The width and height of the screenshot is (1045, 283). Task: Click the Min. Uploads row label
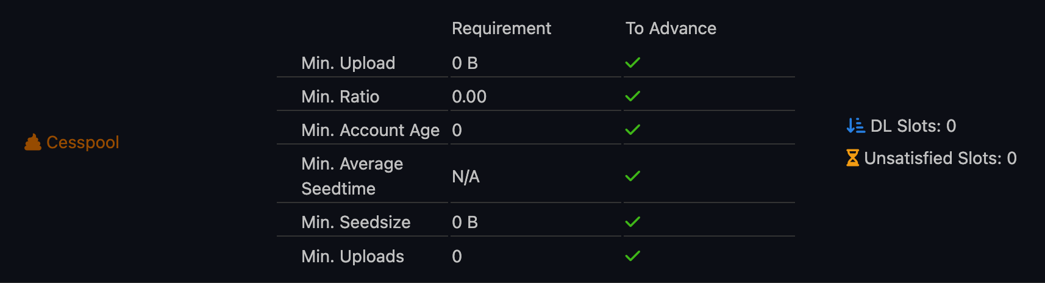352,256
